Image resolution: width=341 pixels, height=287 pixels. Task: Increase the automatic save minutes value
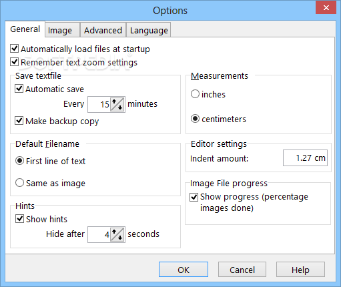(x=114, y=101)
